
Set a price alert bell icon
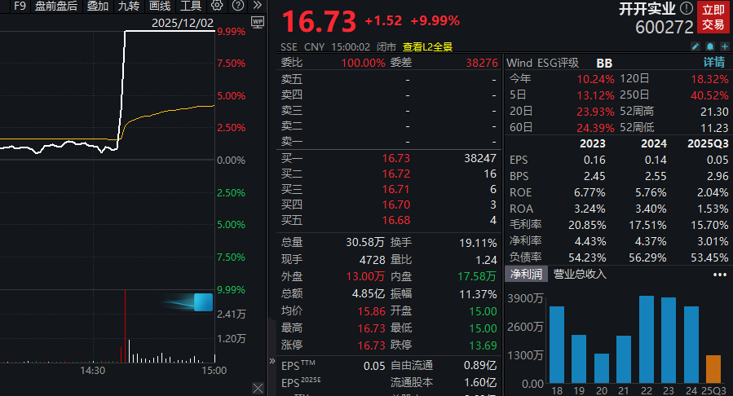[709, 46]
